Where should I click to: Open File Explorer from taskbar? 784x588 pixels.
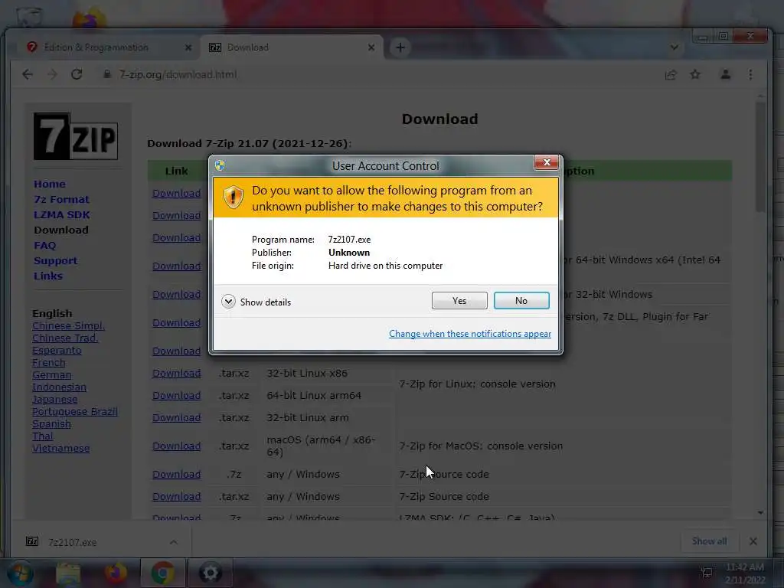tap(68, 573)
